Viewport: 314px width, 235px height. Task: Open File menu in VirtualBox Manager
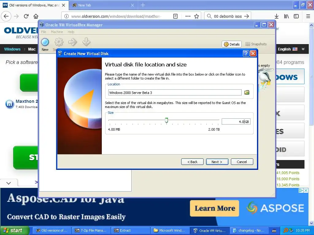click(44, 32)
